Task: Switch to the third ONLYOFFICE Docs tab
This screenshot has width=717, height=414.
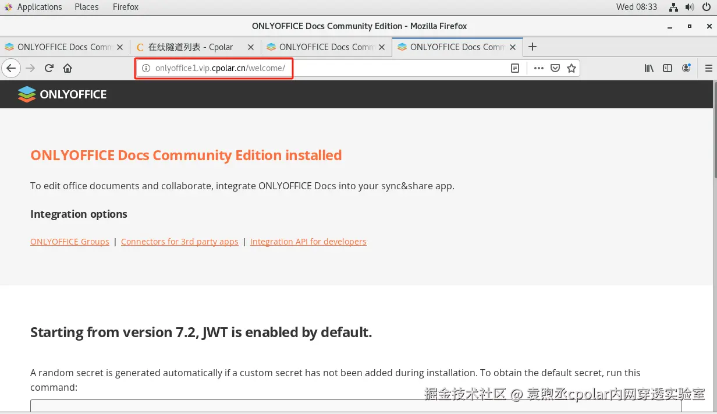Action: [326, 47]
